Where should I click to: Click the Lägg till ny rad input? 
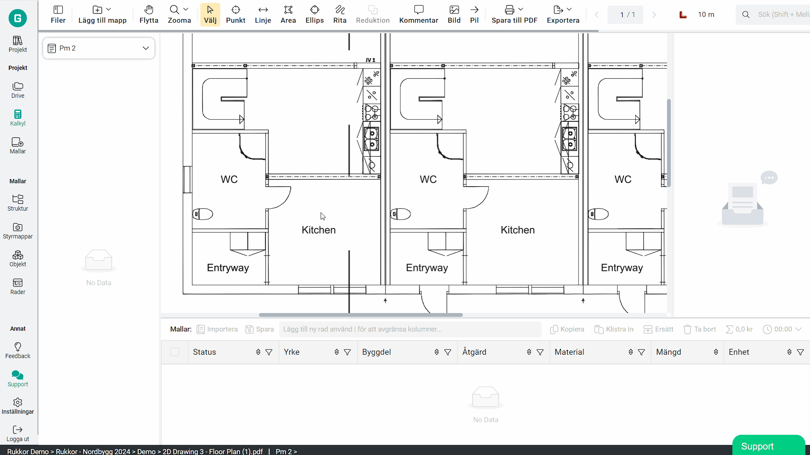tap(410, 329)
